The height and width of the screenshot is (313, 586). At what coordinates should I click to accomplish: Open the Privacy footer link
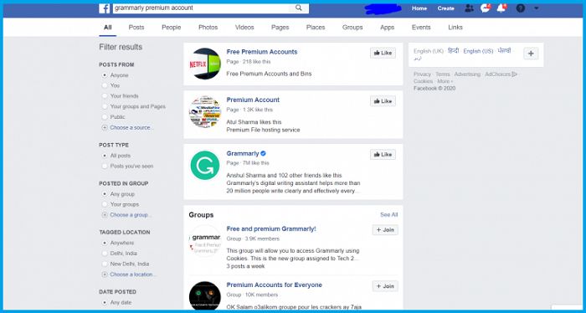422,74
